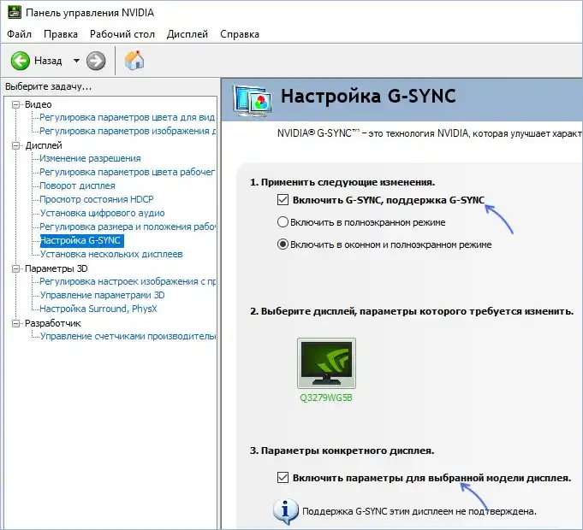Image resolution: width=583 pixels, height=530 pixels.
Task: Open 'Управление счетчиками производительности' task
Action: coord(128,336)
